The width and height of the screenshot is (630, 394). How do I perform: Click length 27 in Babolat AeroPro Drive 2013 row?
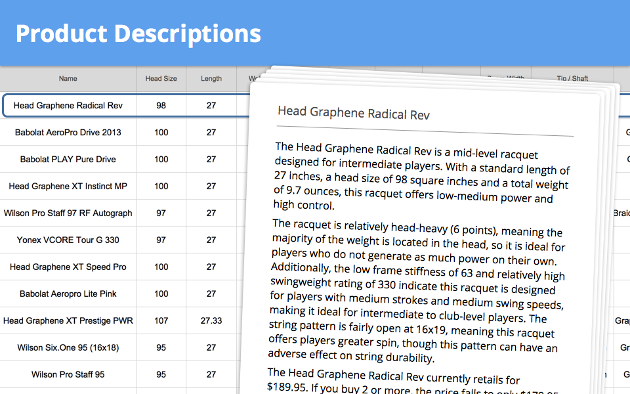(211, 132)
